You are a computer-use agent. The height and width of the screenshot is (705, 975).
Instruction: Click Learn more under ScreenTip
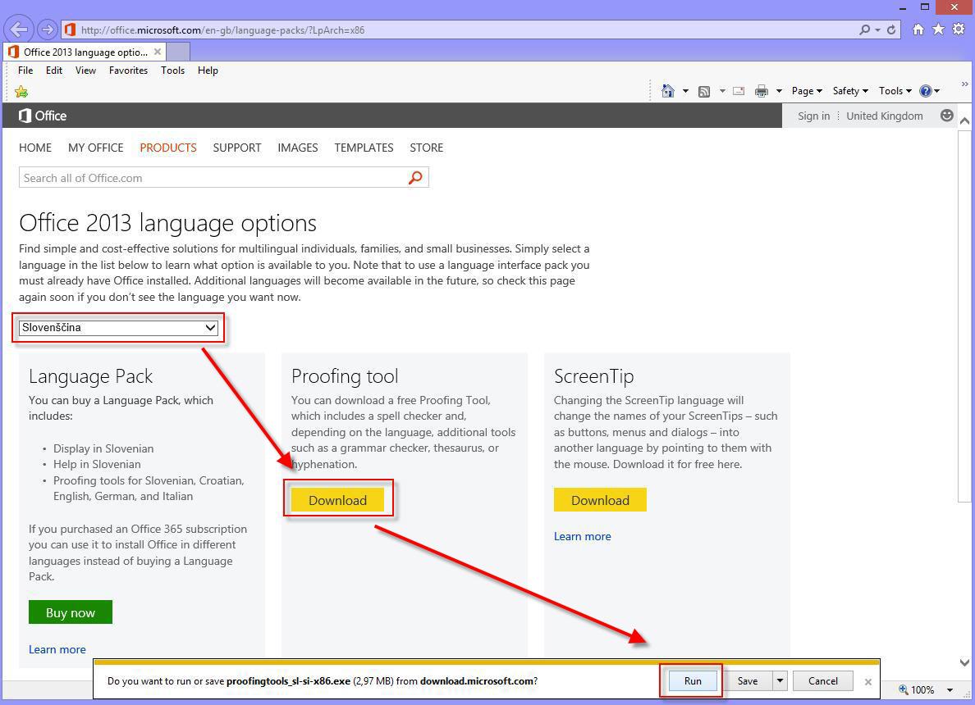pyautogui.click(x=582, y=536)
